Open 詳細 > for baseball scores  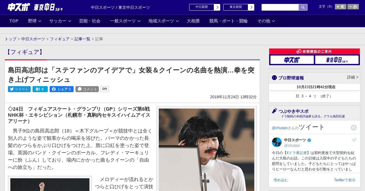[x=353, y=77]
